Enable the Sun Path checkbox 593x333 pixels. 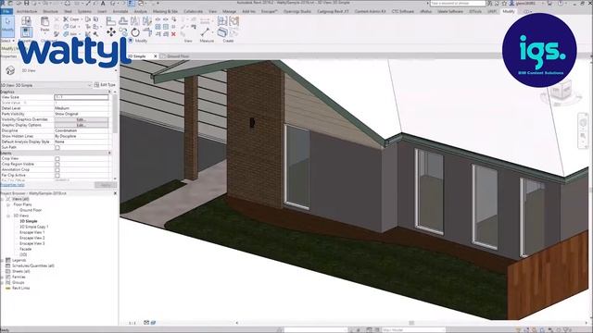[x=57, y=148]
